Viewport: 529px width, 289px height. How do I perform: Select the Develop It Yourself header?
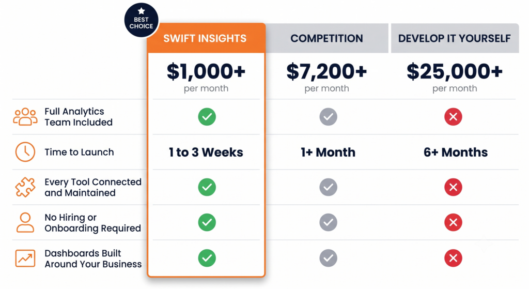[x=455, y=38]
